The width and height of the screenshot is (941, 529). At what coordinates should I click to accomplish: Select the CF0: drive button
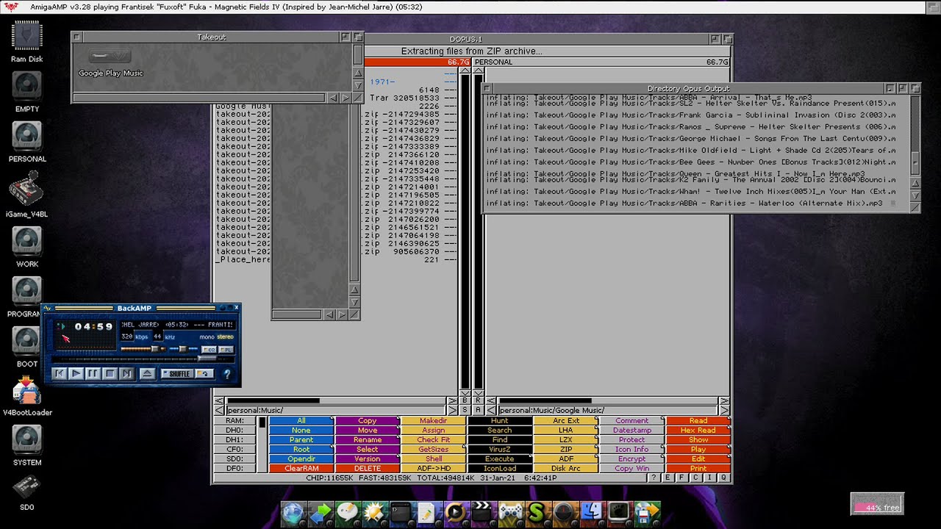pyautogui.click(x=235, y=450)
